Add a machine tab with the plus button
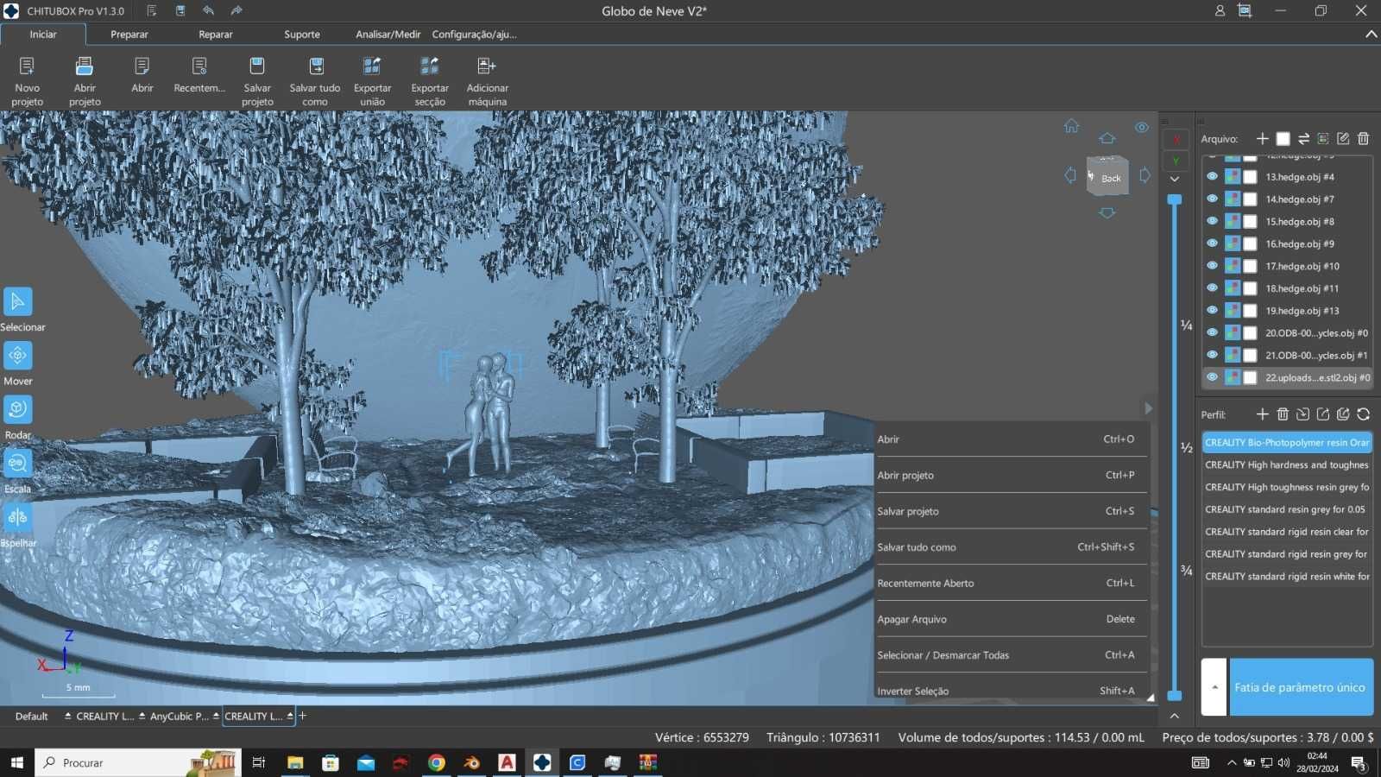The image size is (1381, 777). pos(303,716)
